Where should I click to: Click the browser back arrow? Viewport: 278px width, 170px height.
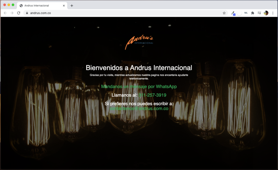point(5,13)
